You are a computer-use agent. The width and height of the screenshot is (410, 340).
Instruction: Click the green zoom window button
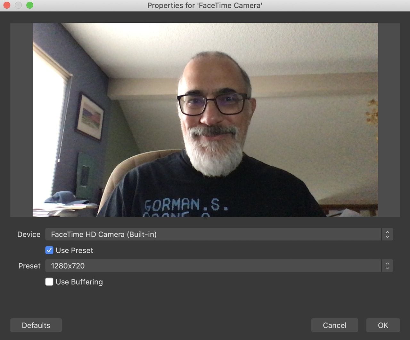[30, 5]
